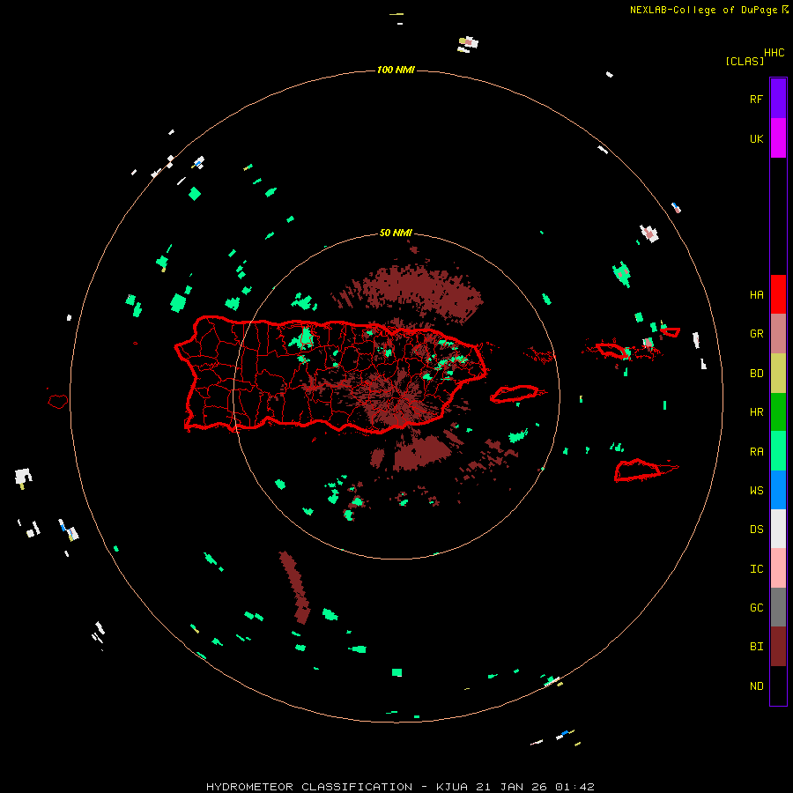Click the RF legend label

pos(756,99)
